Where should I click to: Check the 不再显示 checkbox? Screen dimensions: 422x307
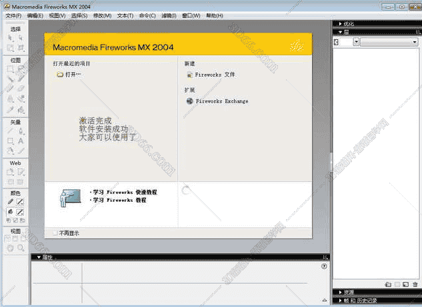[55, 234]
